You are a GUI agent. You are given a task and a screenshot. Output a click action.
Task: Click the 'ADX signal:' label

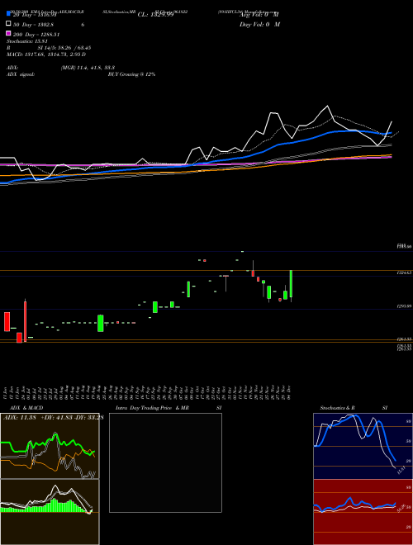click(x=21, y=74)
